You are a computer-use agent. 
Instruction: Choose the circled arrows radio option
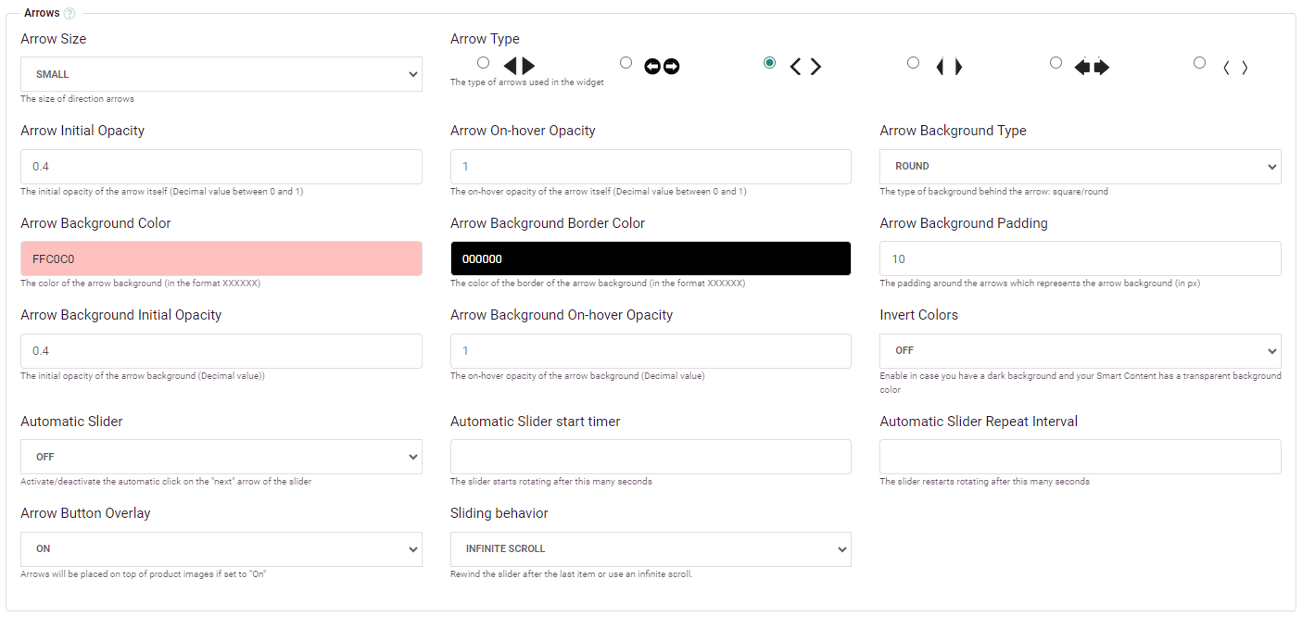pyautogui.click(x=626, y=63)
